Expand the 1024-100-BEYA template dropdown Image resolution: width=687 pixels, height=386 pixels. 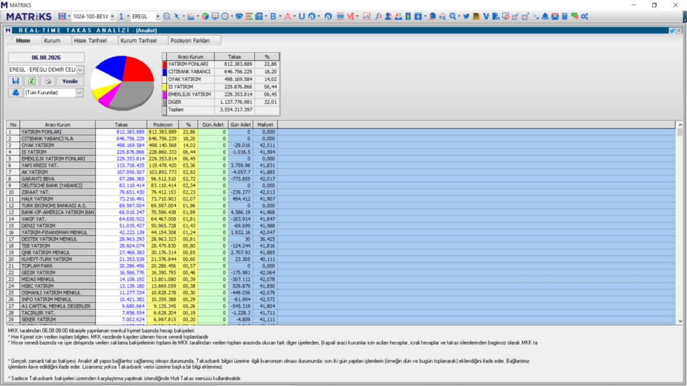(x=112, y=16)
